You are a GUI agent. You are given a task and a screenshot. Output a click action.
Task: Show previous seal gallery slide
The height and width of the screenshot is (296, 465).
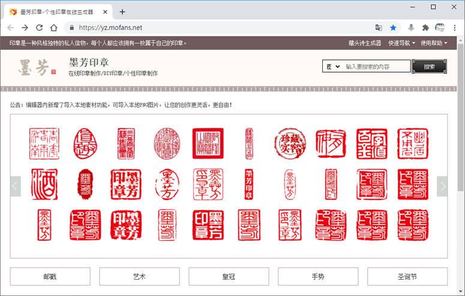point(16,186)
